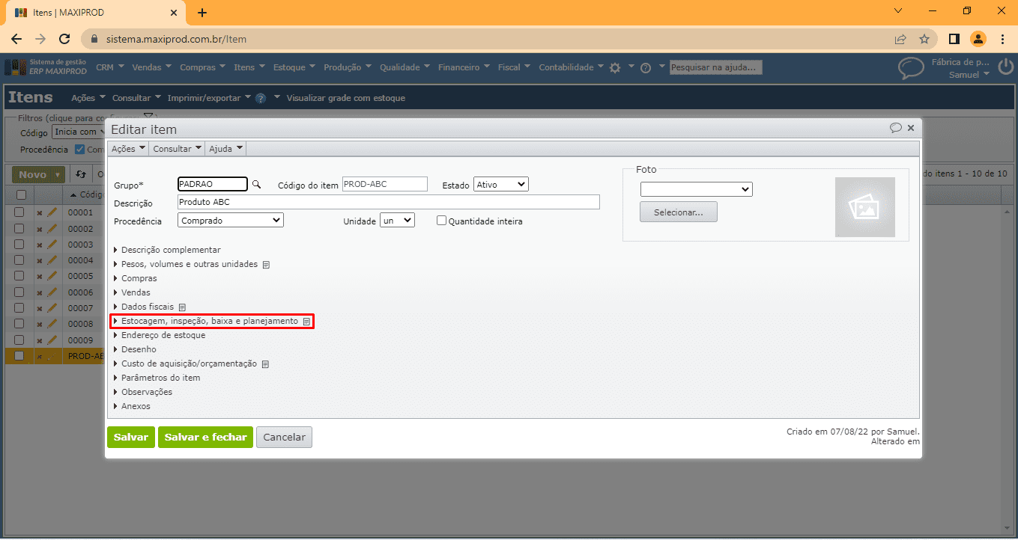Viewport: 1018px width, 540px height.
Task: Click note icon beside Custo de aquisição/orçamentação
Action: [x=265, y=364]
